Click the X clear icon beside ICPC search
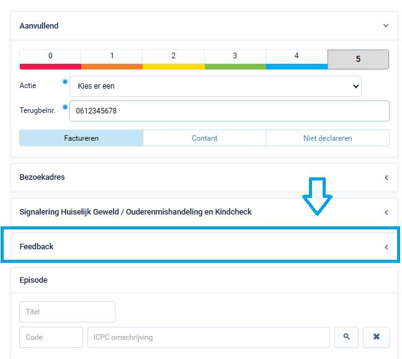The height and width of the screenshot is (359, 402). click(376, 337)
